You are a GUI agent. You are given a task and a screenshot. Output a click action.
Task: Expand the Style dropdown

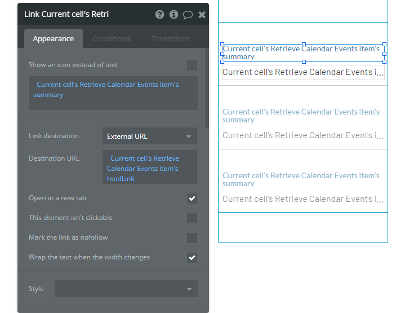click(126, 289)
